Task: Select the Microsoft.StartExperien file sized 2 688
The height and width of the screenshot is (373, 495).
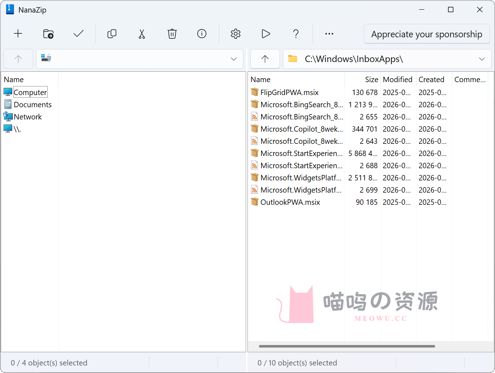Action: tap(302, 166)
